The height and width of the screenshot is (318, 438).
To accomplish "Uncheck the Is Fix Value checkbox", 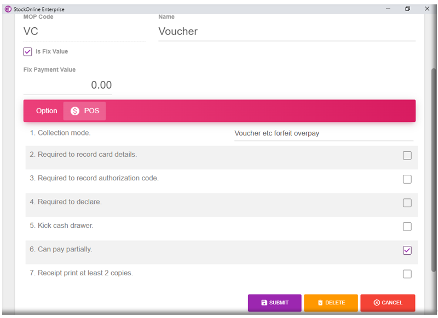I will click(x=28, y=52).
